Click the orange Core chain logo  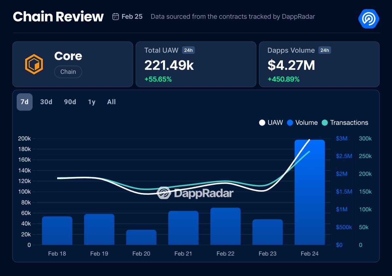pos(34,64)
